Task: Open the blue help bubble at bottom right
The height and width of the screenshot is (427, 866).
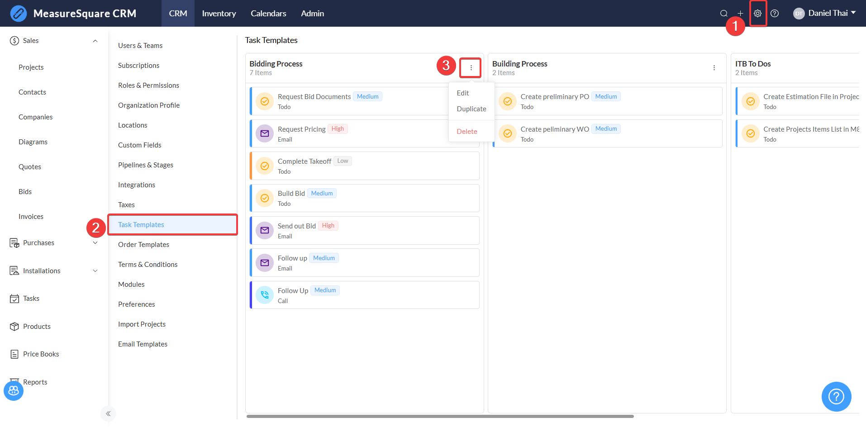Action: (836, 397)
